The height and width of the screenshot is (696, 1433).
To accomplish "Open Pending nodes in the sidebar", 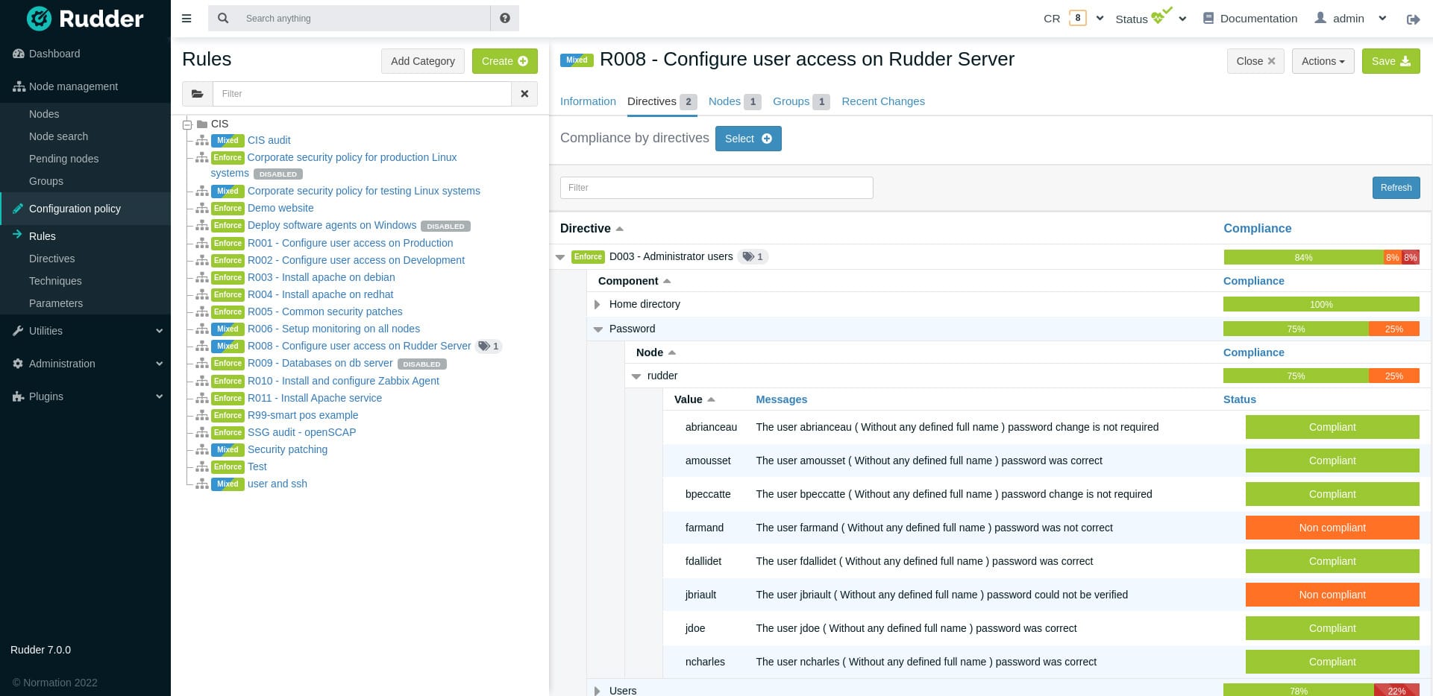I will click(x=63, y=159).
